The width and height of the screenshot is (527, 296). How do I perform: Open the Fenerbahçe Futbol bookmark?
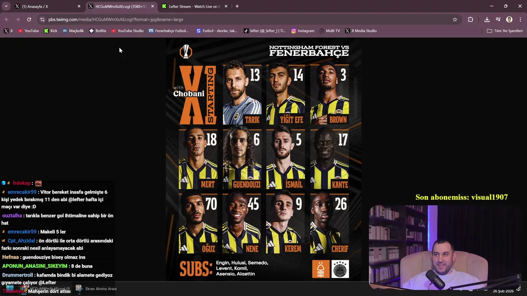pyautogui.click(x=169, y=31)
